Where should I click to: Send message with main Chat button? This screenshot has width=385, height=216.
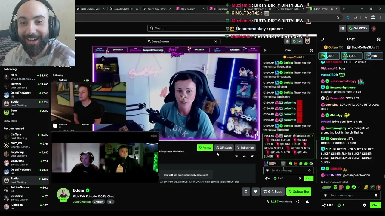(375, 205)
